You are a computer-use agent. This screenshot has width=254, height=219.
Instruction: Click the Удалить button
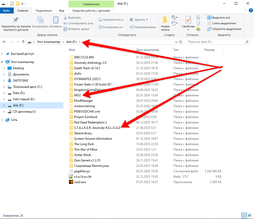point(138,20)
